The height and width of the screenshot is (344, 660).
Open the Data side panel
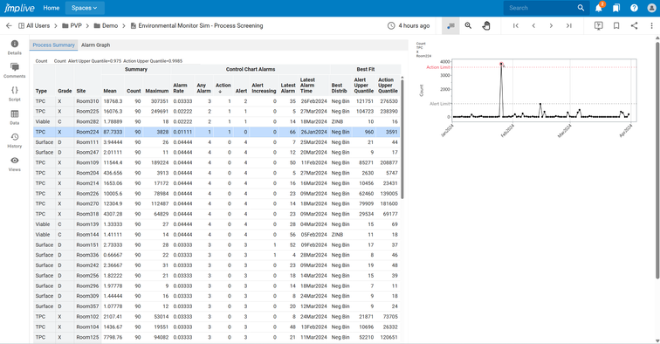point(14,117)
